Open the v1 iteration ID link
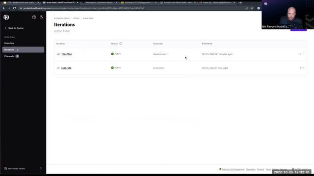Image resolution: width=314 pixels, height=176 pixels. 66,68
